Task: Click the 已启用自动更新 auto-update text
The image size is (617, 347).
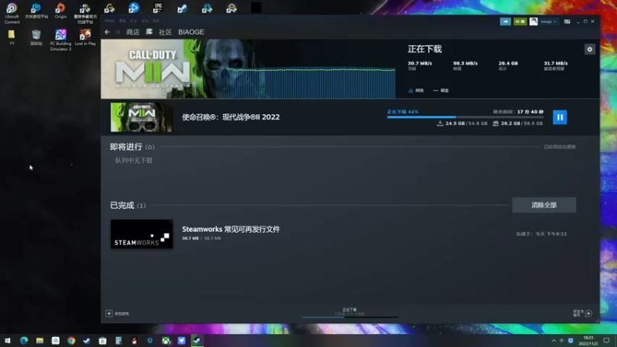Action: coord(560,147)
